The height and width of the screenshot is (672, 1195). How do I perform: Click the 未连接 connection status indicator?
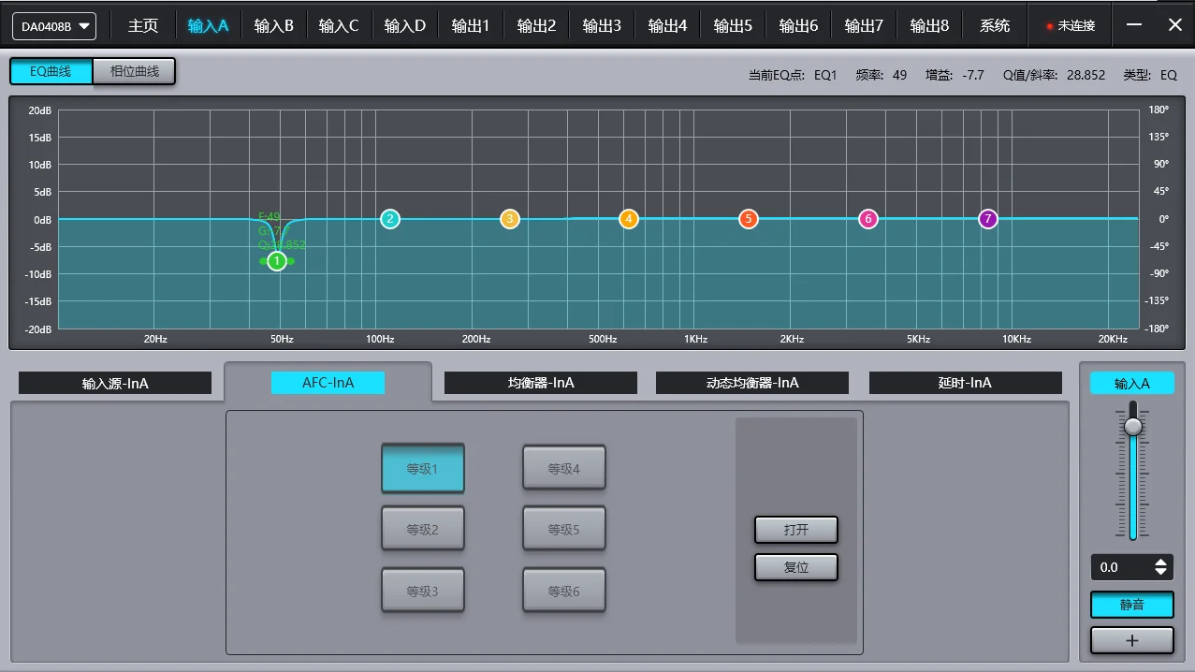point(1070,25)
